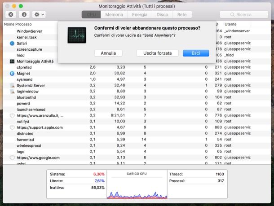
Task: Click the Safari process name
Action: coord(22,43)
